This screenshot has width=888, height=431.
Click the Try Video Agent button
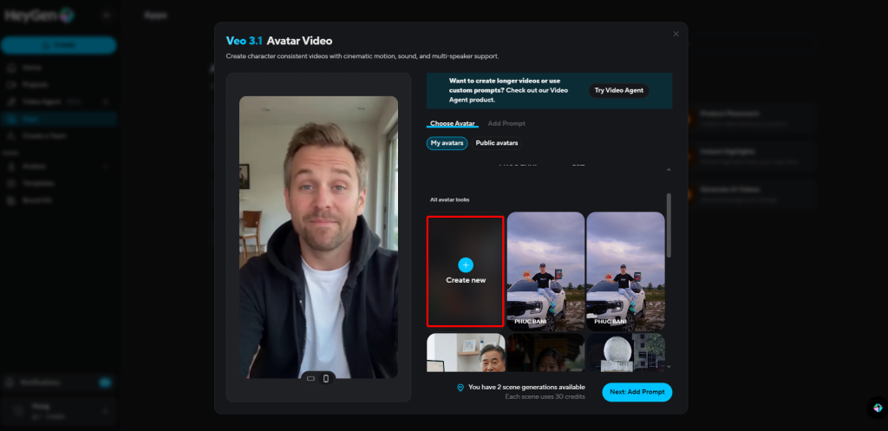(x=619, y=90)
